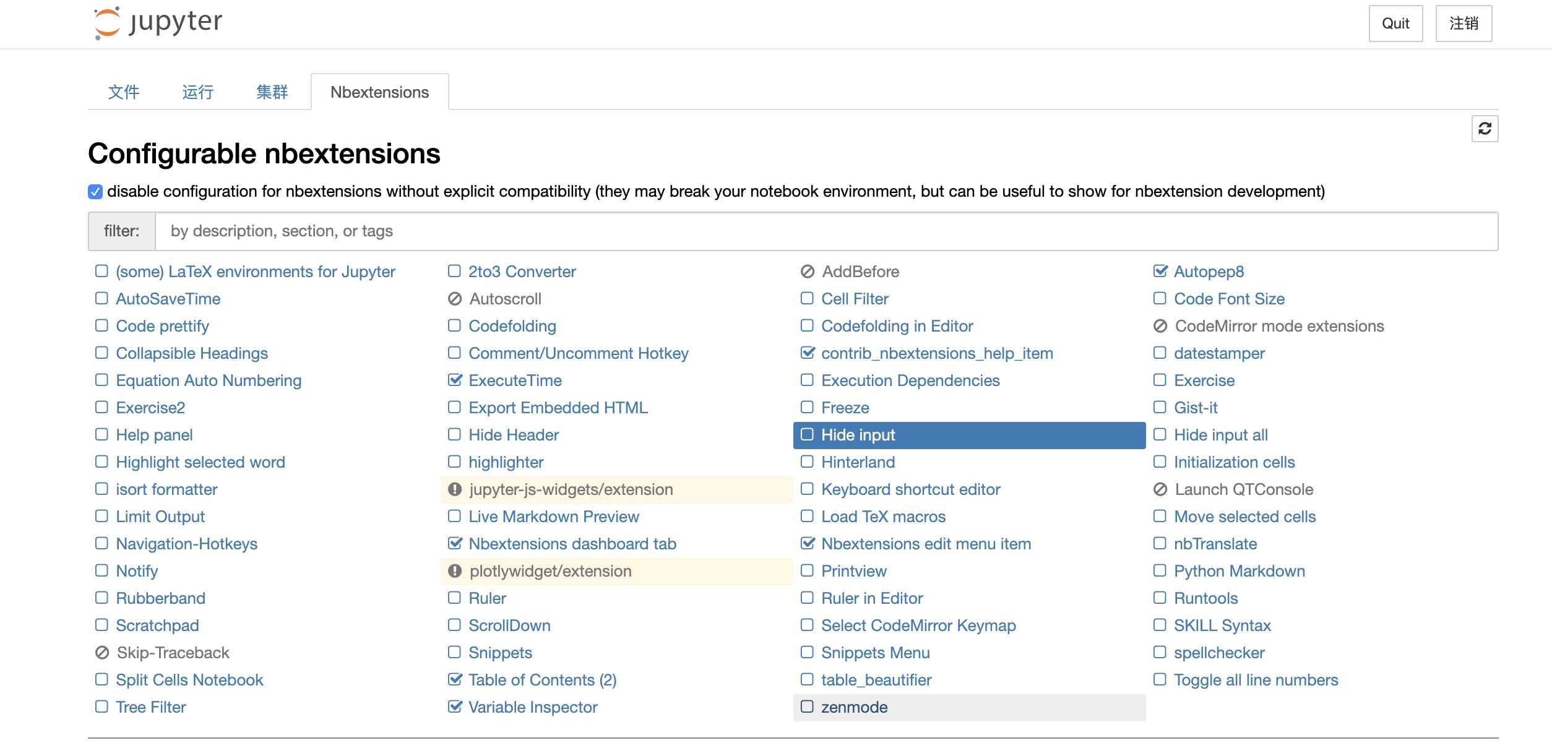The width and height of the screenshot is (1552, 756).
Task: Click the warning icon beside plotlywidget/extension
Action: pos(454,571)
